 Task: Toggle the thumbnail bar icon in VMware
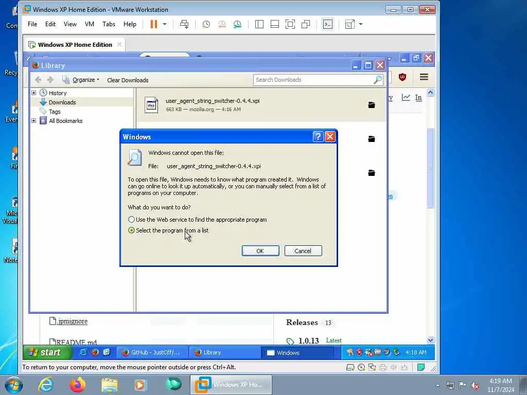[x=275, y=24]
